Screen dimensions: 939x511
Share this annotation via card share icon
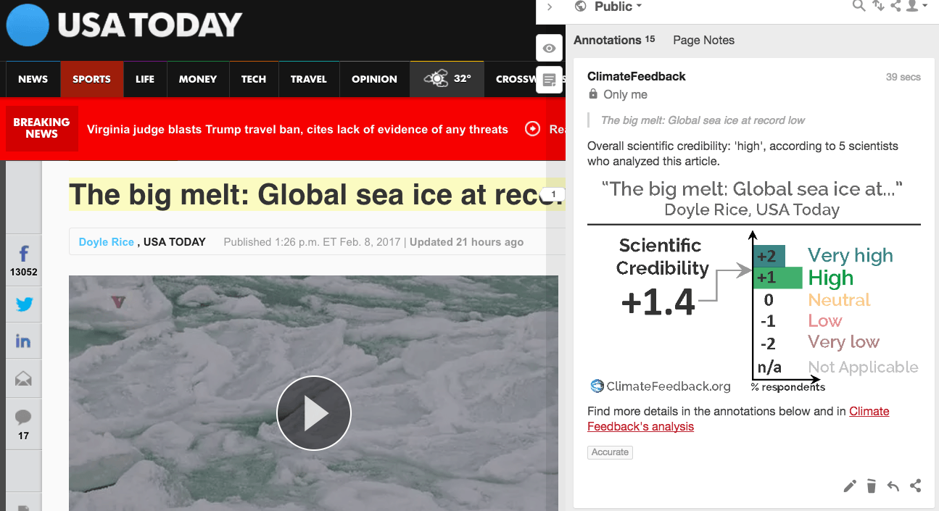pos(915,486)
